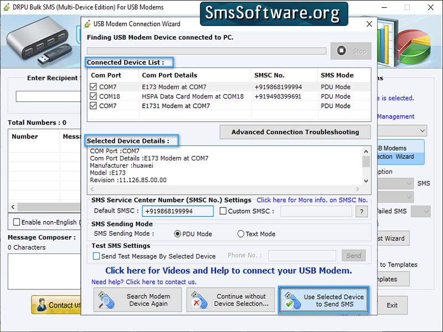
Task: Toggle the COM7 E1731 Modem checkbox
Action: pos(93,106)
